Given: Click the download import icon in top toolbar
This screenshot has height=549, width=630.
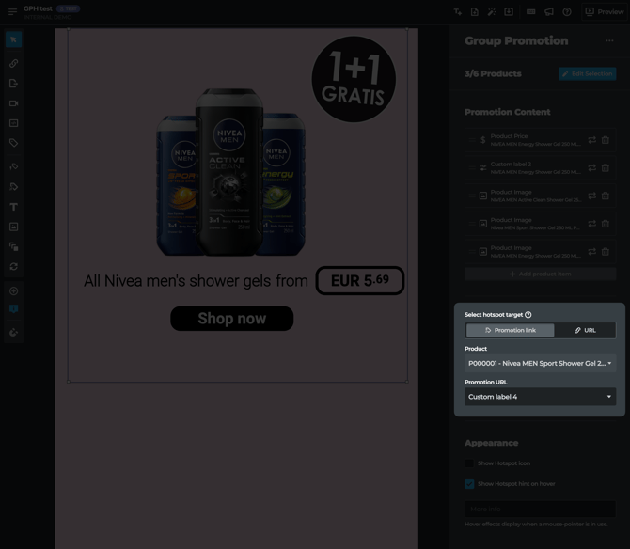Looking at the screenshot, I should point(509,12).
